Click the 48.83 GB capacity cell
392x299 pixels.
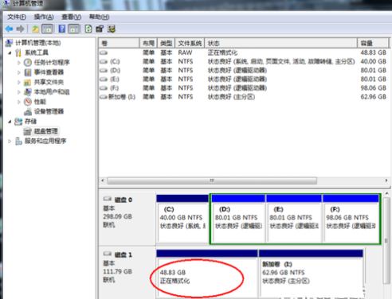pyautogui.click(x=373, y=52)
